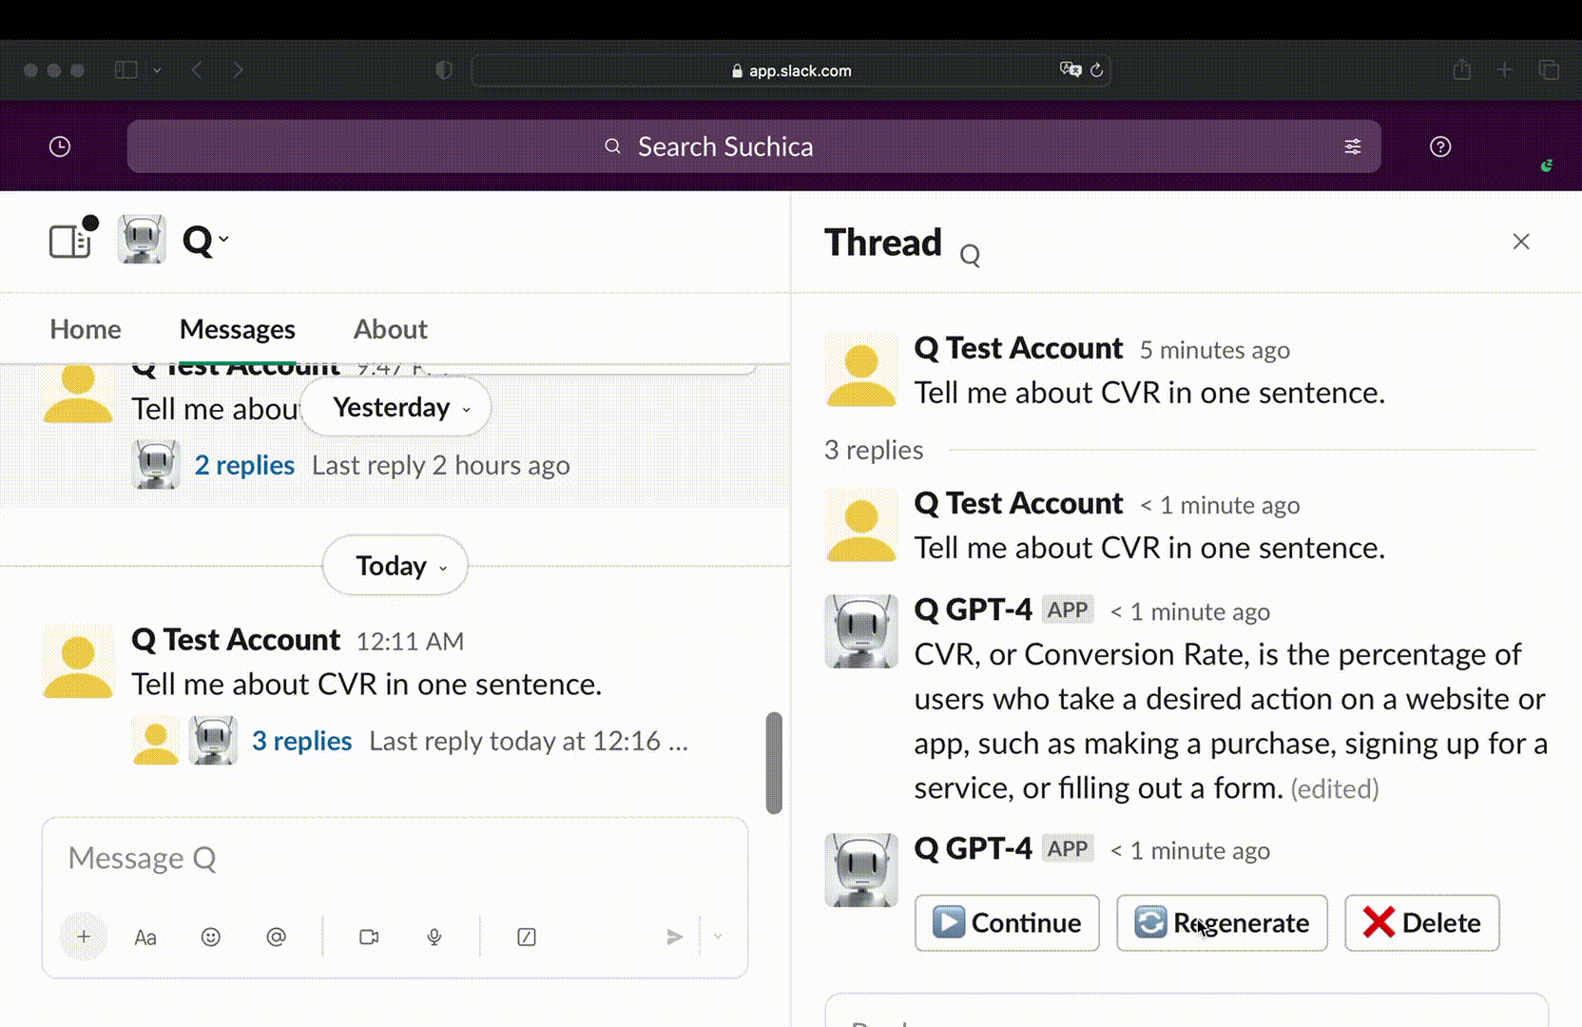The width and height of the screenshot is (1582, 1027).
Task: Start a video clip recording
Action: [369, 937]
